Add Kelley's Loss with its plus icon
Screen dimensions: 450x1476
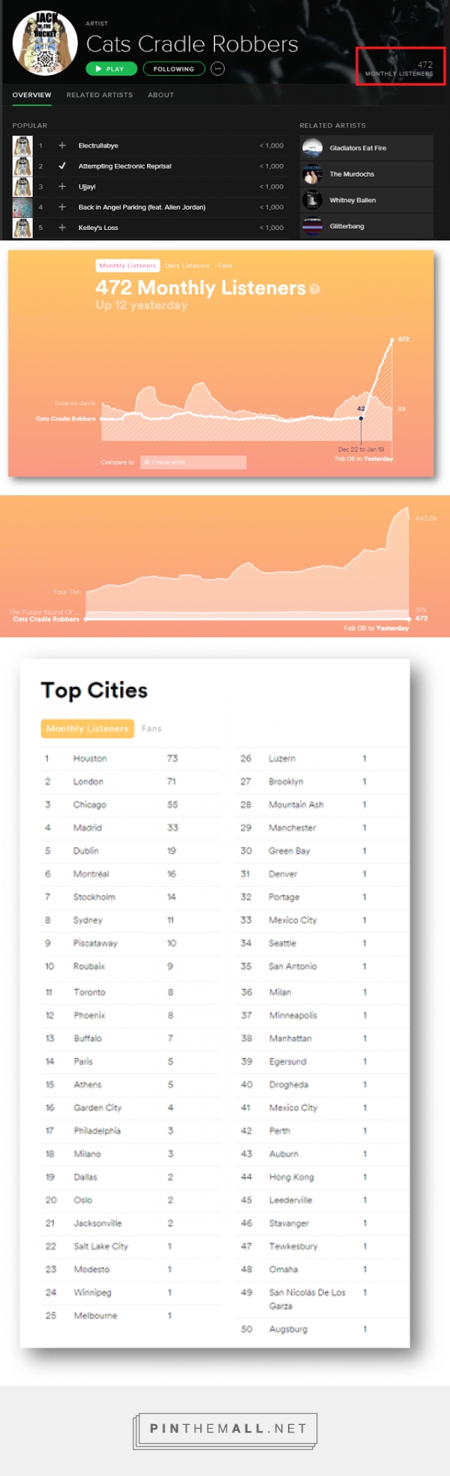(62, 227)
